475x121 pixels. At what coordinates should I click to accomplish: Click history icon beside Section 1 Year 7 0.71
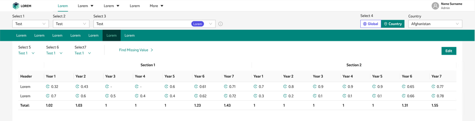[226, 87]
